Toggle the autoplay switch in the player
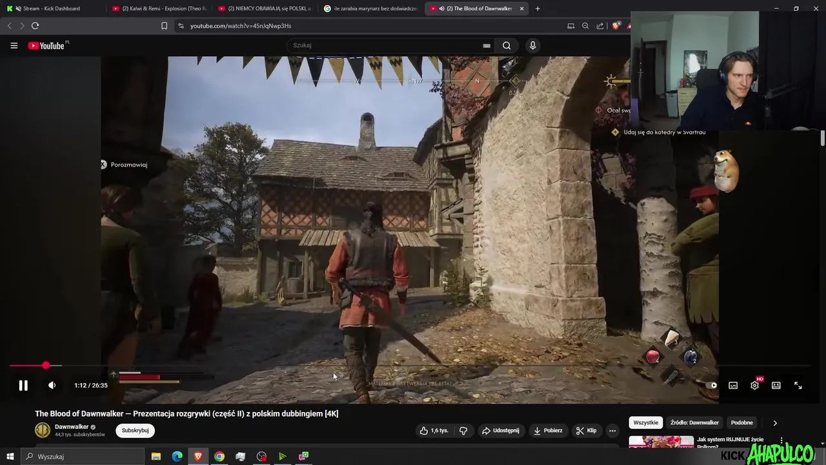Screen dimensions: 826x465 [710, 386]
